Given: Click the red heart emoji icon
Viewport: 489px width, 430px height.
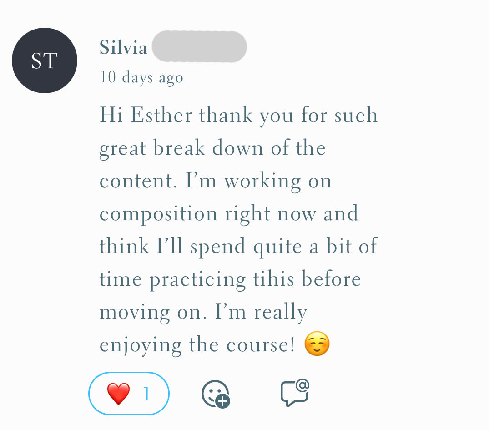Looking at the screenshot, I should (118, 394).
